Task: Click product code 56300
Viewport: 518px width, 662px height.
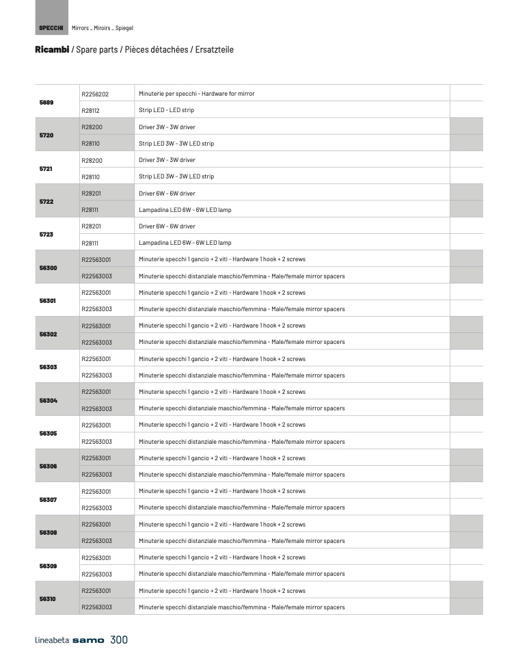Action: click(48, 267)
